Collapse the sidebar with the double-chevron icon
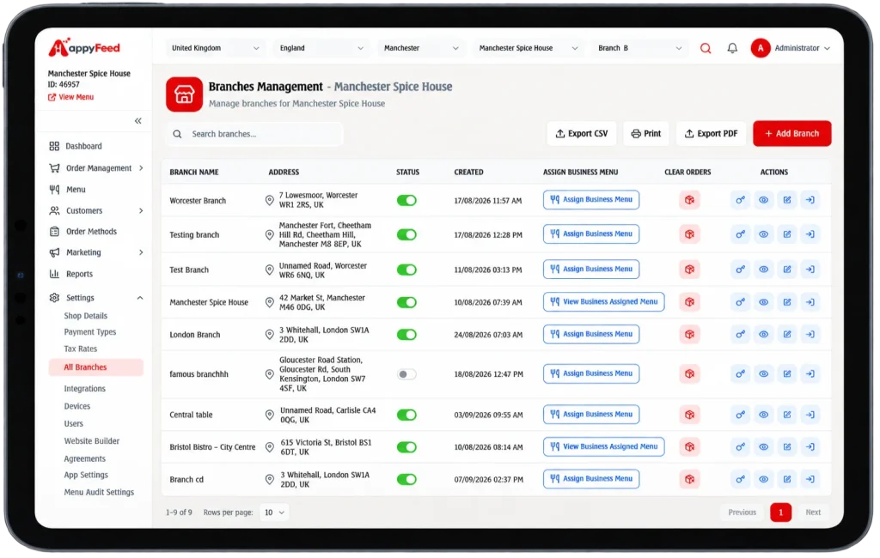880x558 pixels. click(138, 121)
